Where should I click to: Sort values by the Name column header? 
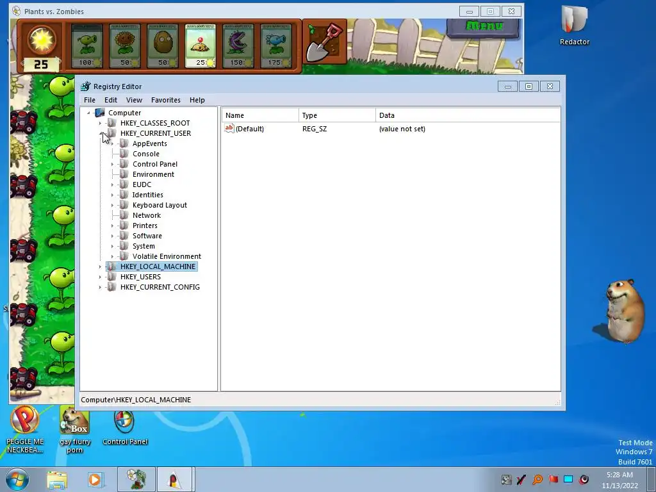tap(260, 115)
